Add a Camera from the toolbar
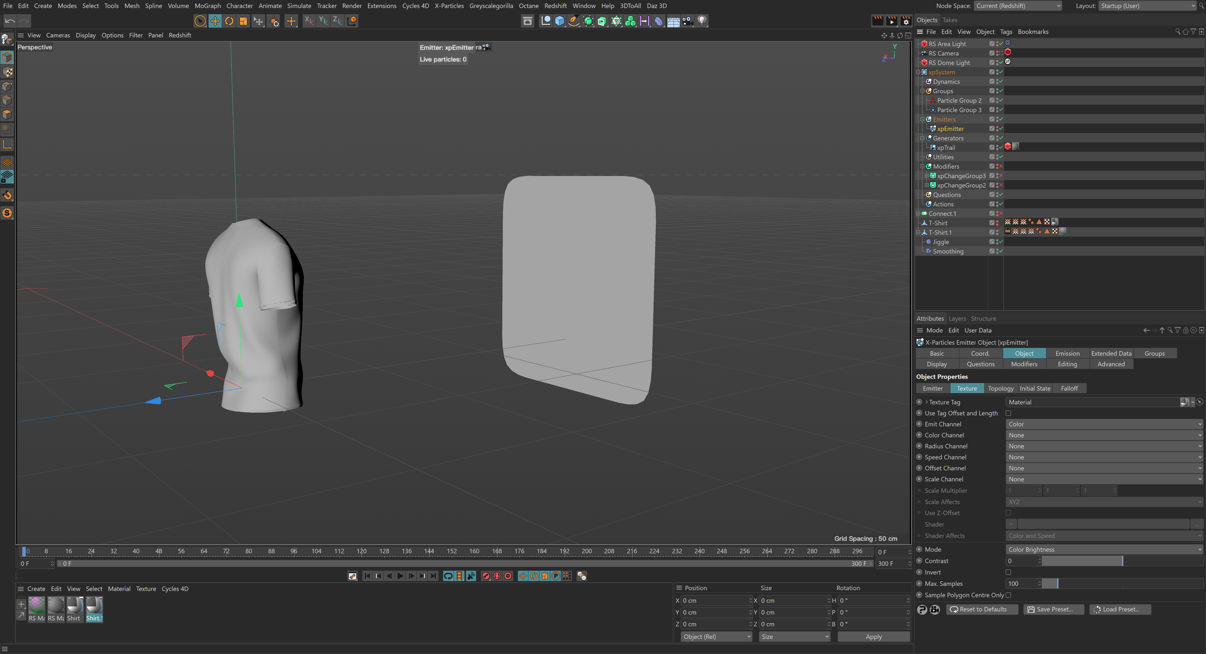 pyautogui.click(x=688, y=21)
